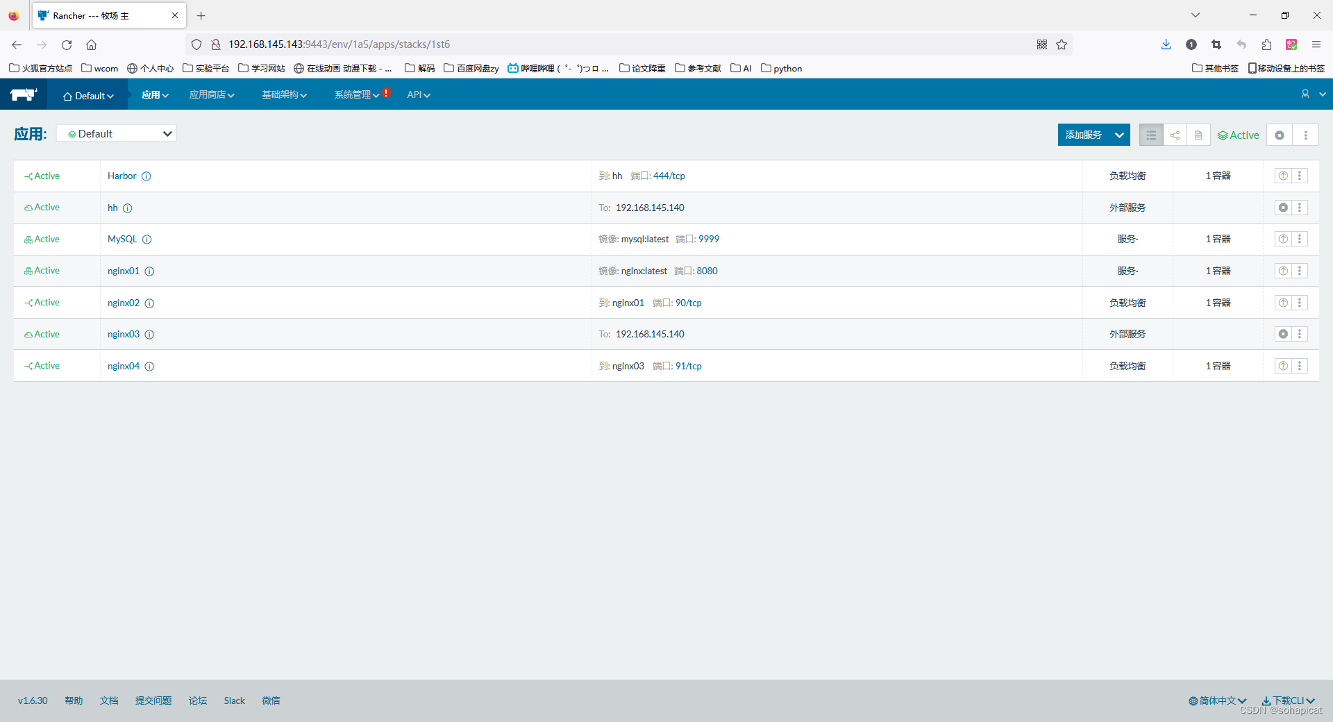Upgrade the nginx02 load balancer
The height and width of the screenshot is (722, 1333).
(1283, 303)
